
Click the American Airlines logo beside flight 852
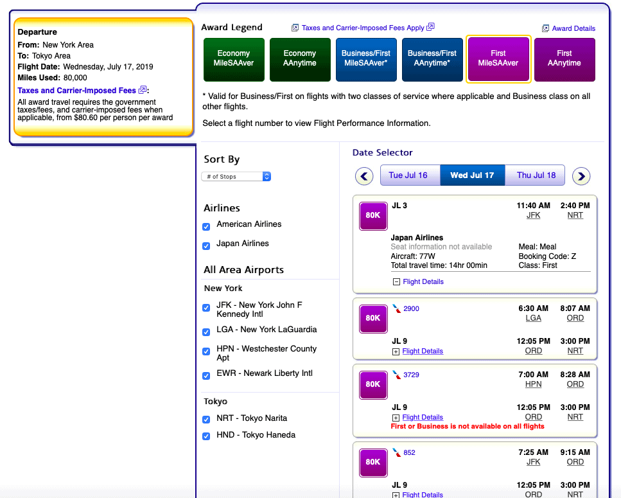point(396,452)
